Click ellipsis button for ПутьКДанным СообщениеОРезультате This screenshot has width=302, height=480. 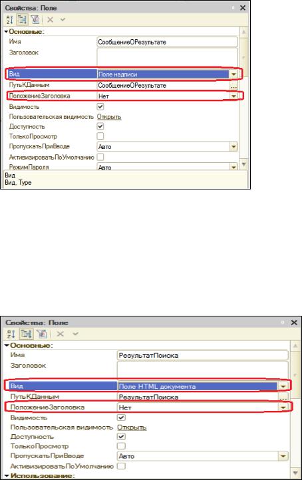click(x=233, y=85)
